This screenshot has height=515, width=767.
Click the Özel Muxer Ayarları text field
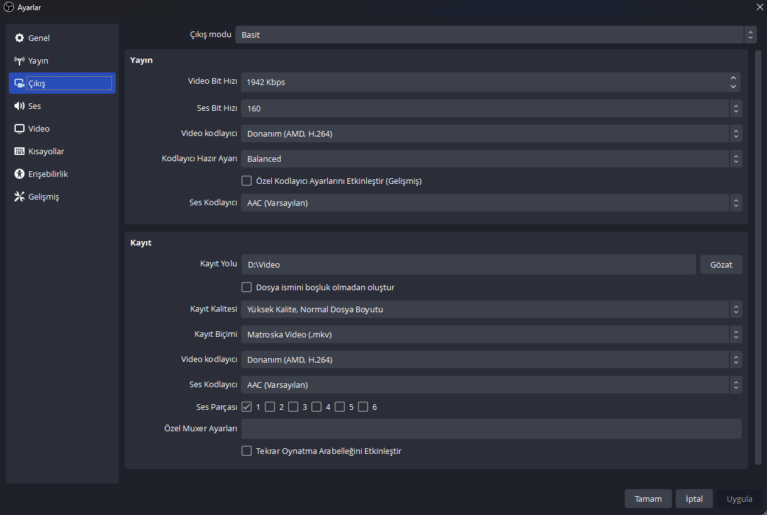491,429
